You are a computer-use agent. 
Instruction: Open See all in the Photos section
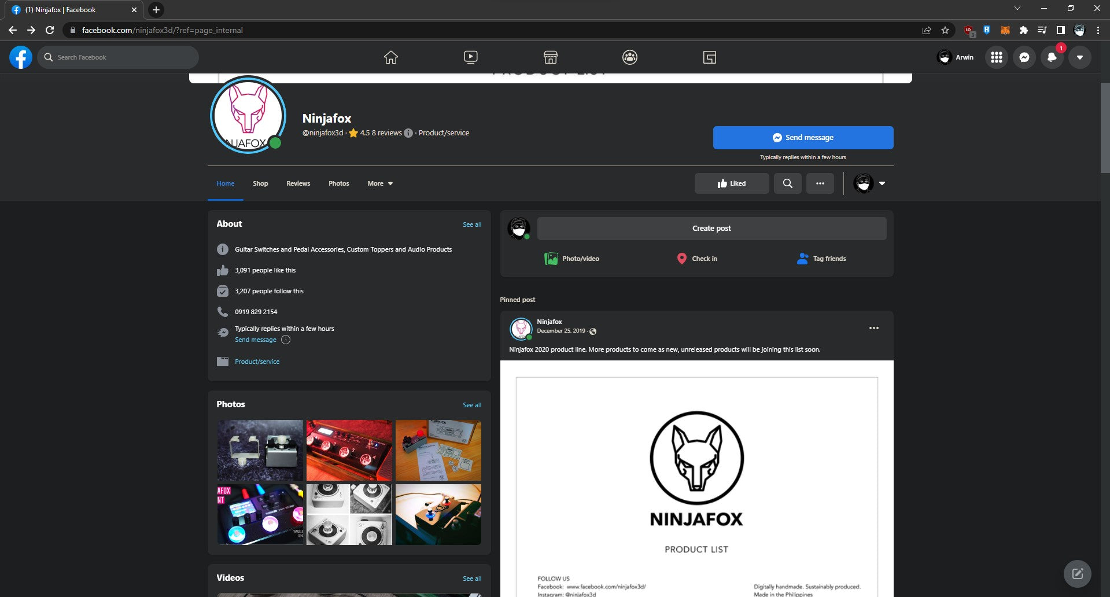pos(472,405)
